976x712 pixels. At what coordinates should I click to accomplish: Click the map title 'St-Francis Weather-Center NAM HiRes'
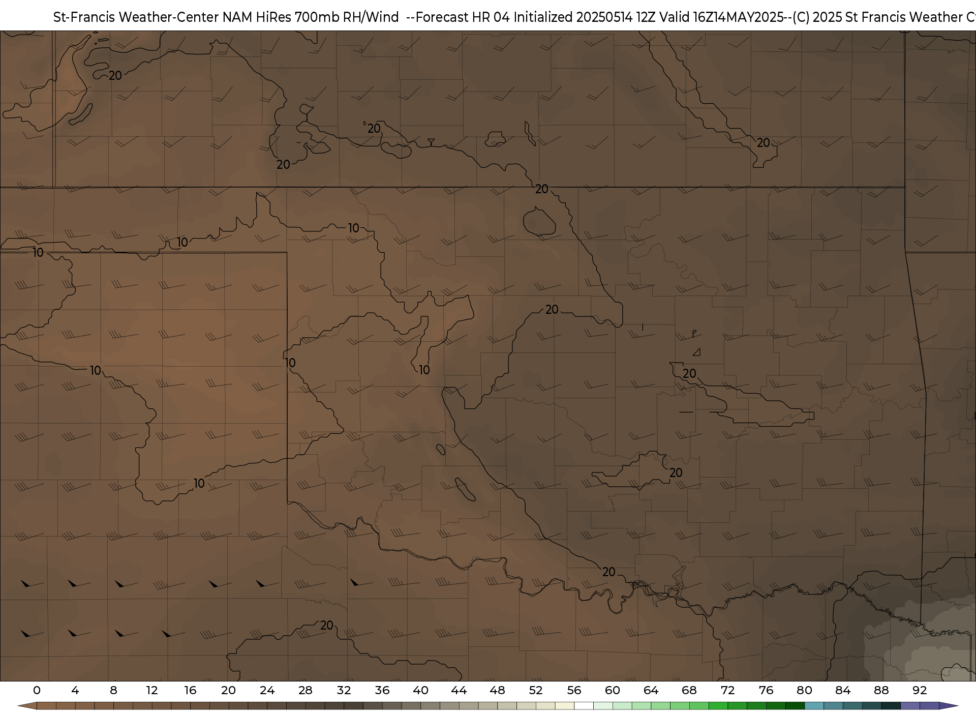click(x=172, y=17)
